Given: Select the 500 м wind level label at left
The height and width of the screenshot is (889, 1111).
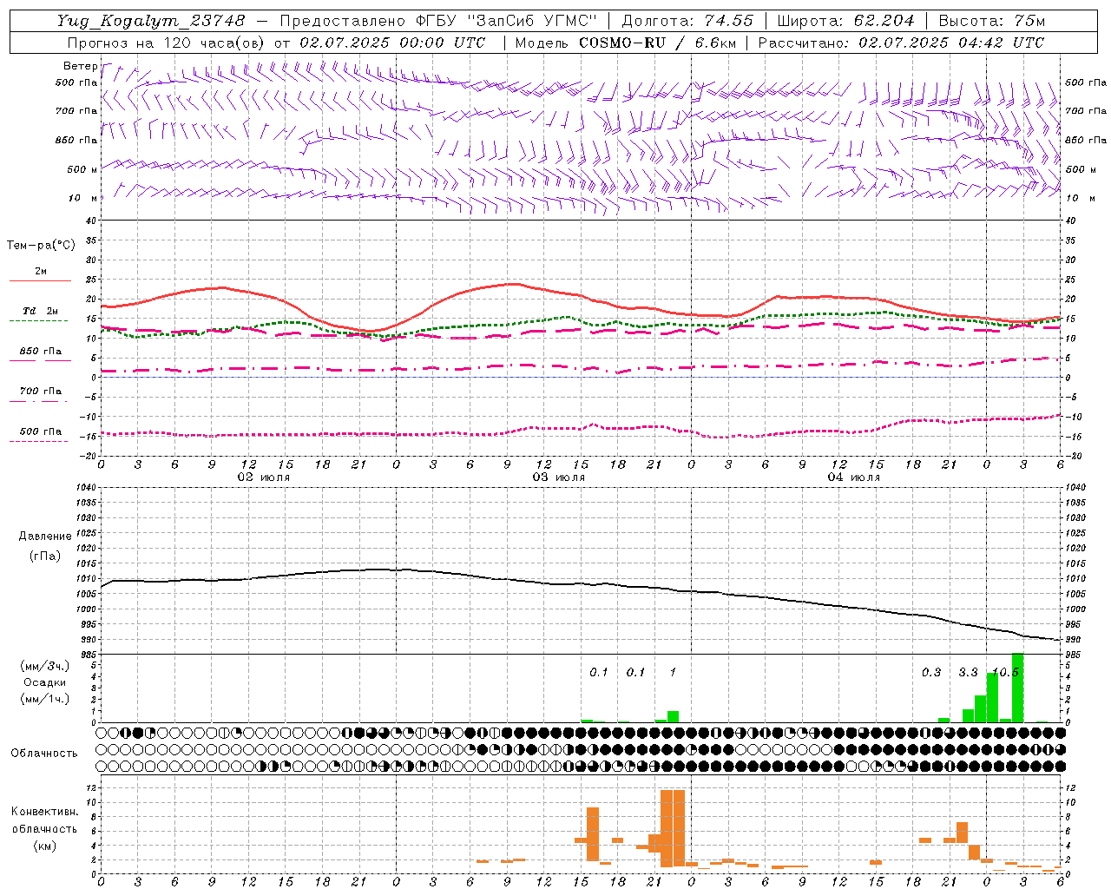Looking at the screenshot, I should click(82, 169).
